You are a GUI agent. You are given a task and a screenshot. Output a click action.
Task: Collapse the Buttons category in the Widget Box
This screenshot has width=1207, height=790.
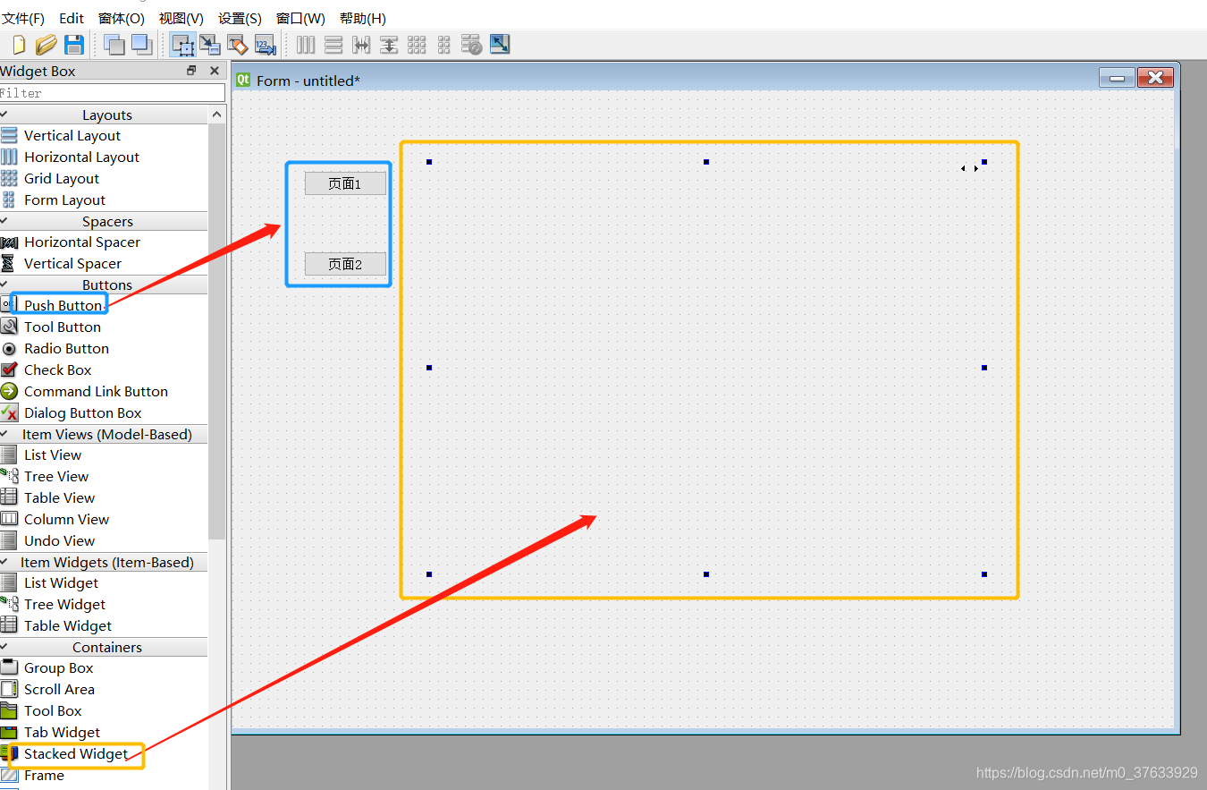(x=104, y=285)
